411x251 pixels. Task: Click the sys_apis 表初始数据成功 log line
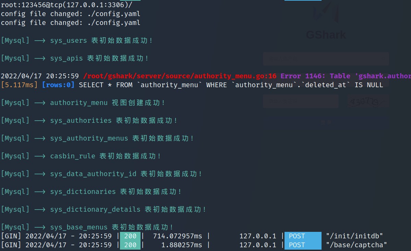tap(75, 58)
